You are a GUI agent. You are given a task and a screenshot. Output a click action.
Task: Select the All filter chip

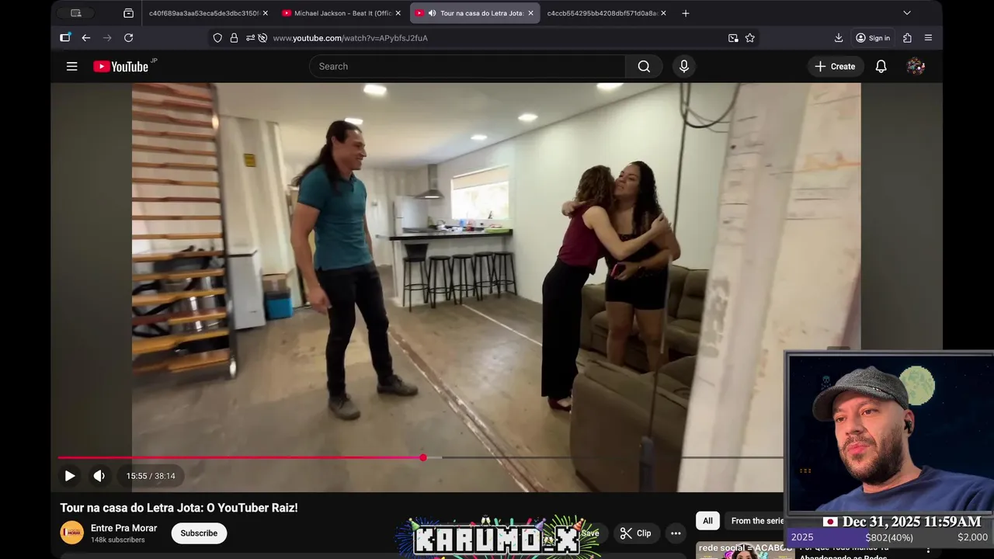pyautogui.click(x=707, y=521)
